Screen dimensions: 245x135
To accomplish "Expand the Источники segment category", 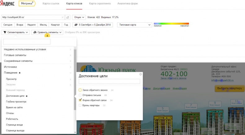I will 37,67.
